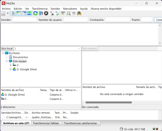Click the message log scroll down arrow

coord(160,43)
